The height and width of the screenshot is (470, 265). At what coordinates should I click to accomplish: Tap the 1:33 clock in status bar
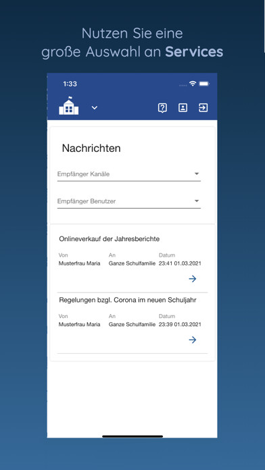70,84
